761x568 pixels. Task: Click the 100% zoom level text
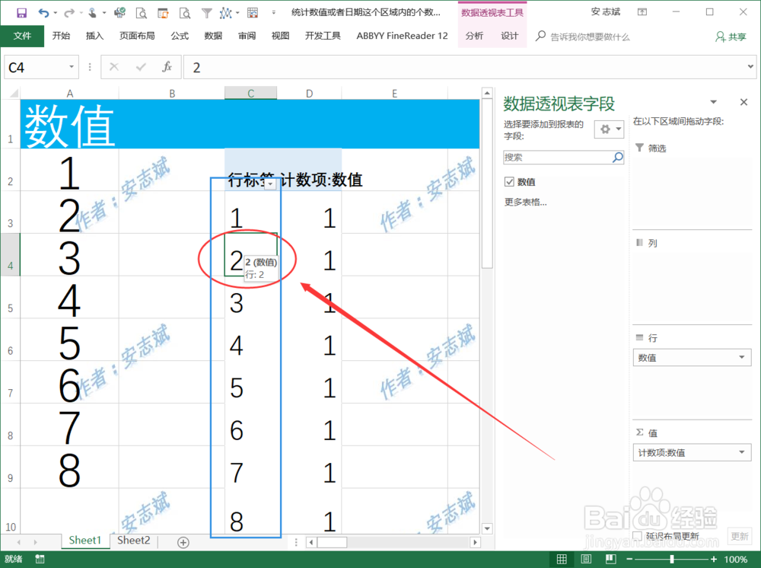(736, 560)
